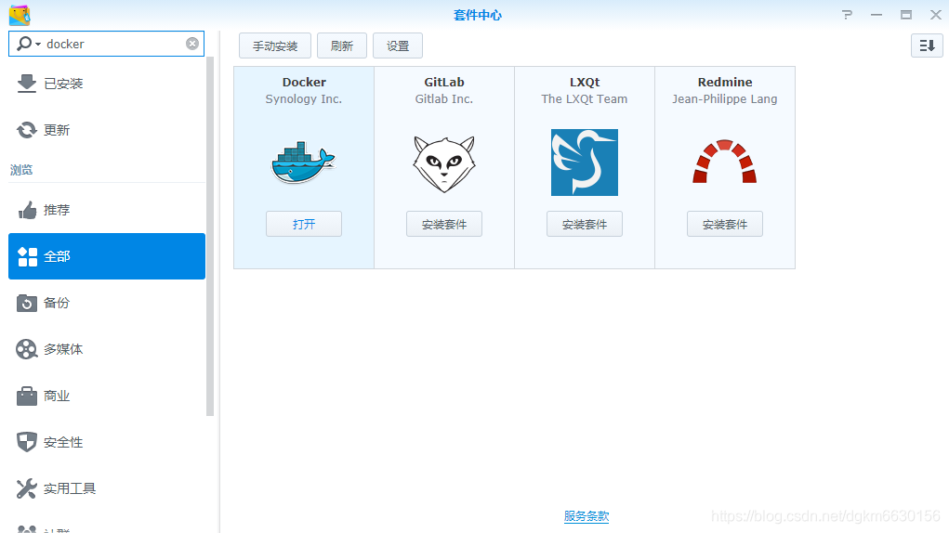This screenshot has height=533, width=949.
Task: Click the shield icon beside 安全性
Action: click(x=27, y=442)
